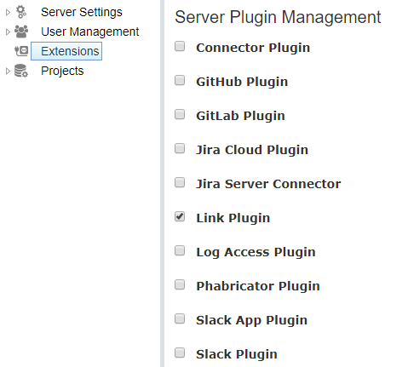This screenshot has height=367, width=408.
Task: Uncheck the Link Plugin checkbox
Action: [x=180, y=216]
